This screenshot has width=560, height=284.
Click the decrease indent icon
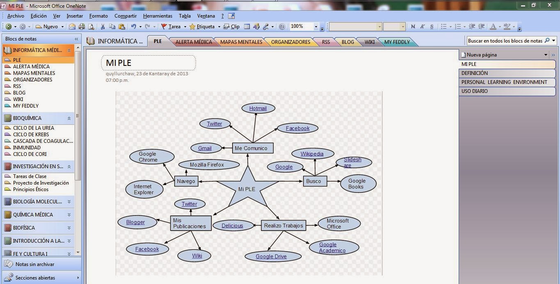click(472, 27)
